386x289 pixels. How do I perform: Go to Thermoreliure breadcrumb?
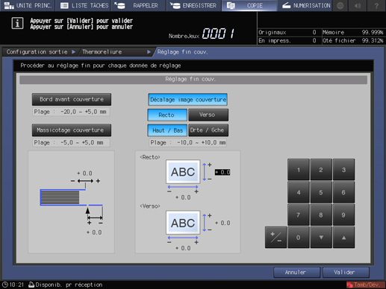tap(116, 52)
